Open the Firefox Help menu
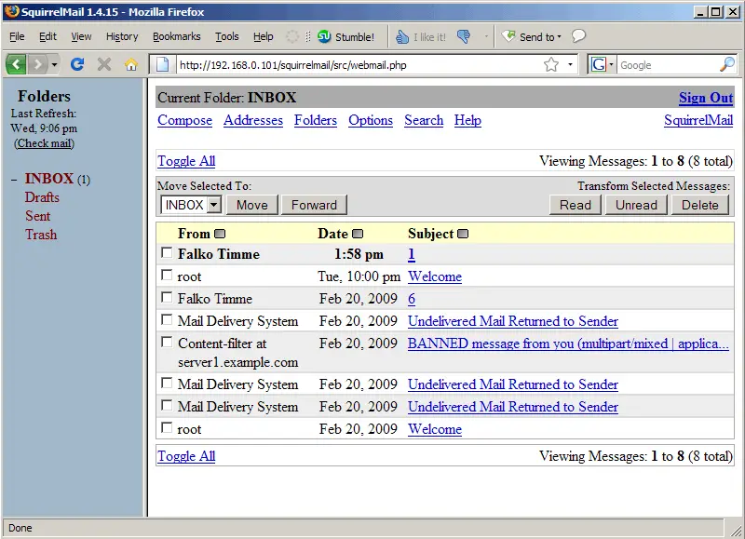Image resolution: width=745 pixels, height=539 pixels. [264, 36]
